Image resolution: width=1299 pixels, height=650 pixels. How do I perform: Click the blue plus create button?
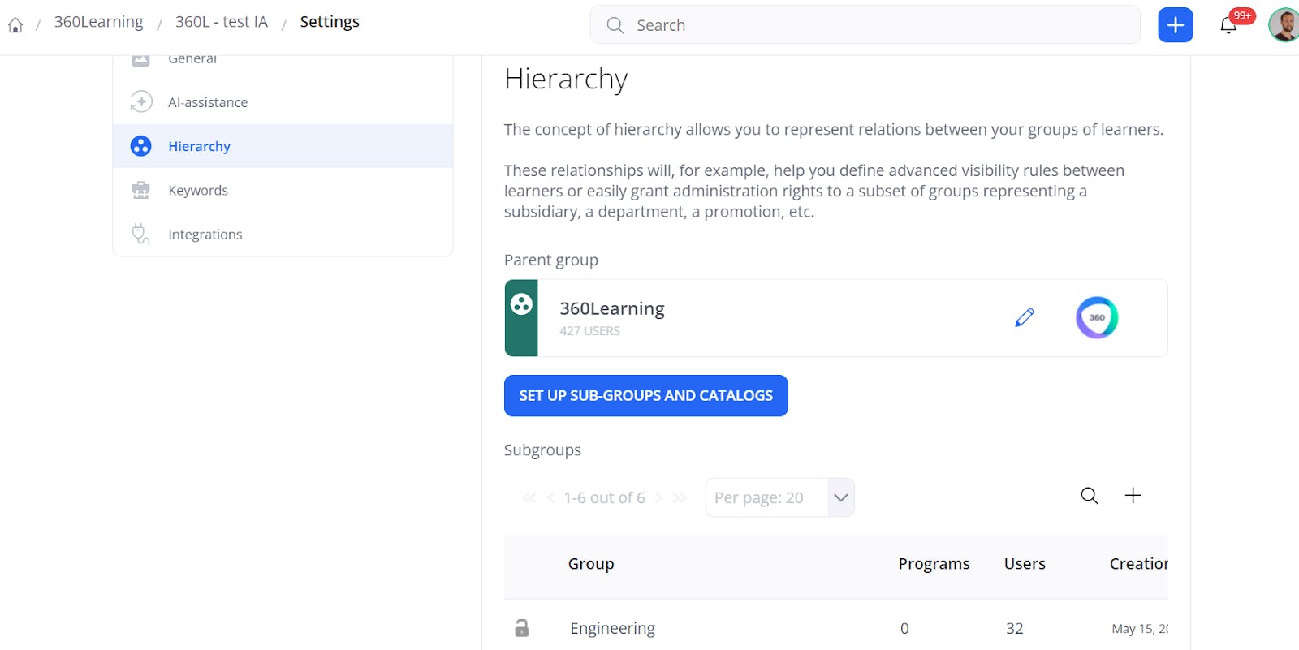(1175, 25)
